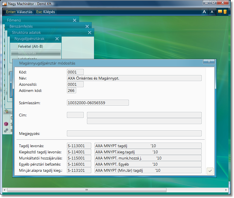Select the Felvétel (Alt-B) menu item
This screenshot has height=198, width=234.
30,46
